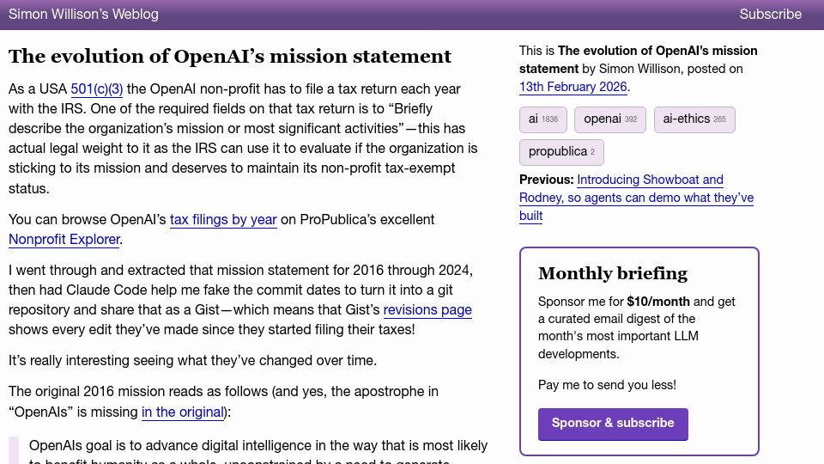
Task: Click the sentence 'It's really interesting seeing what they've changed'
Action: coord(192,360)
